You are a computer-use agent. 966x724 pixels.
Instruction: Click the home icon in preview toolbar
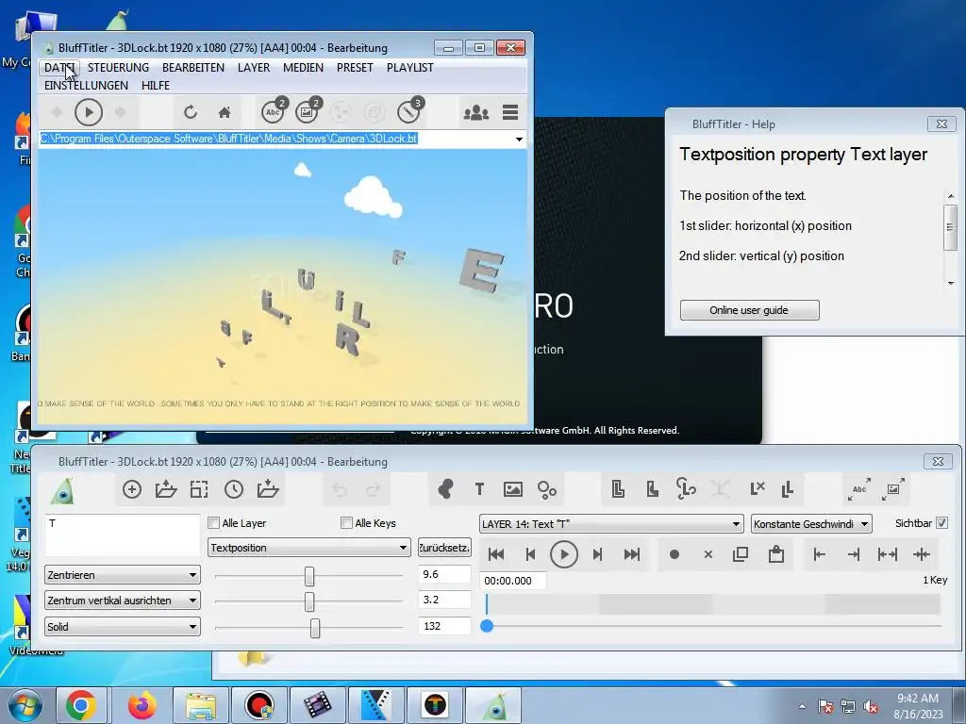(225, 113)
